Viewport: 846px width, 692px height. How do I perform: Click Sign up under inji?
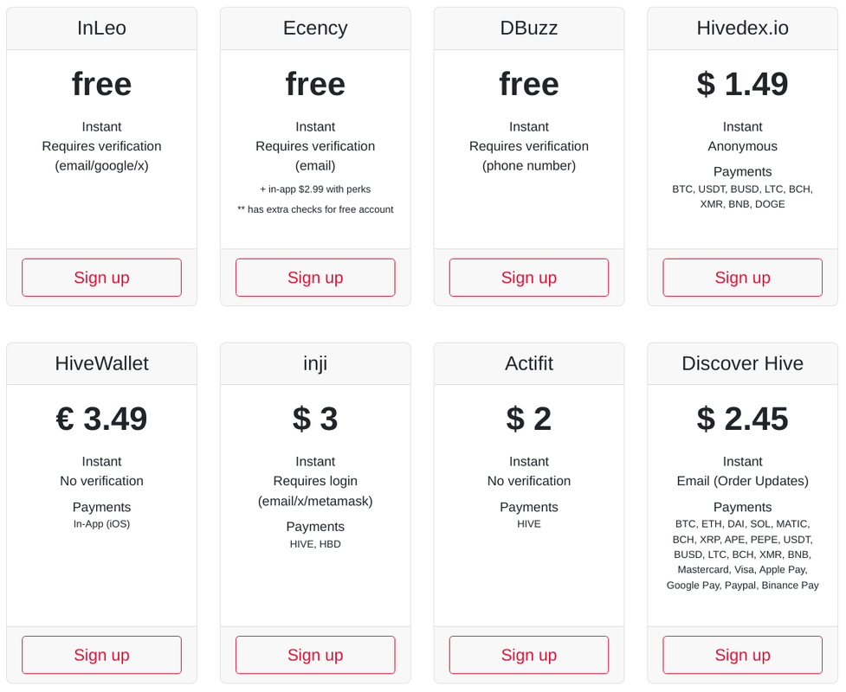click(x=315, y=655)
